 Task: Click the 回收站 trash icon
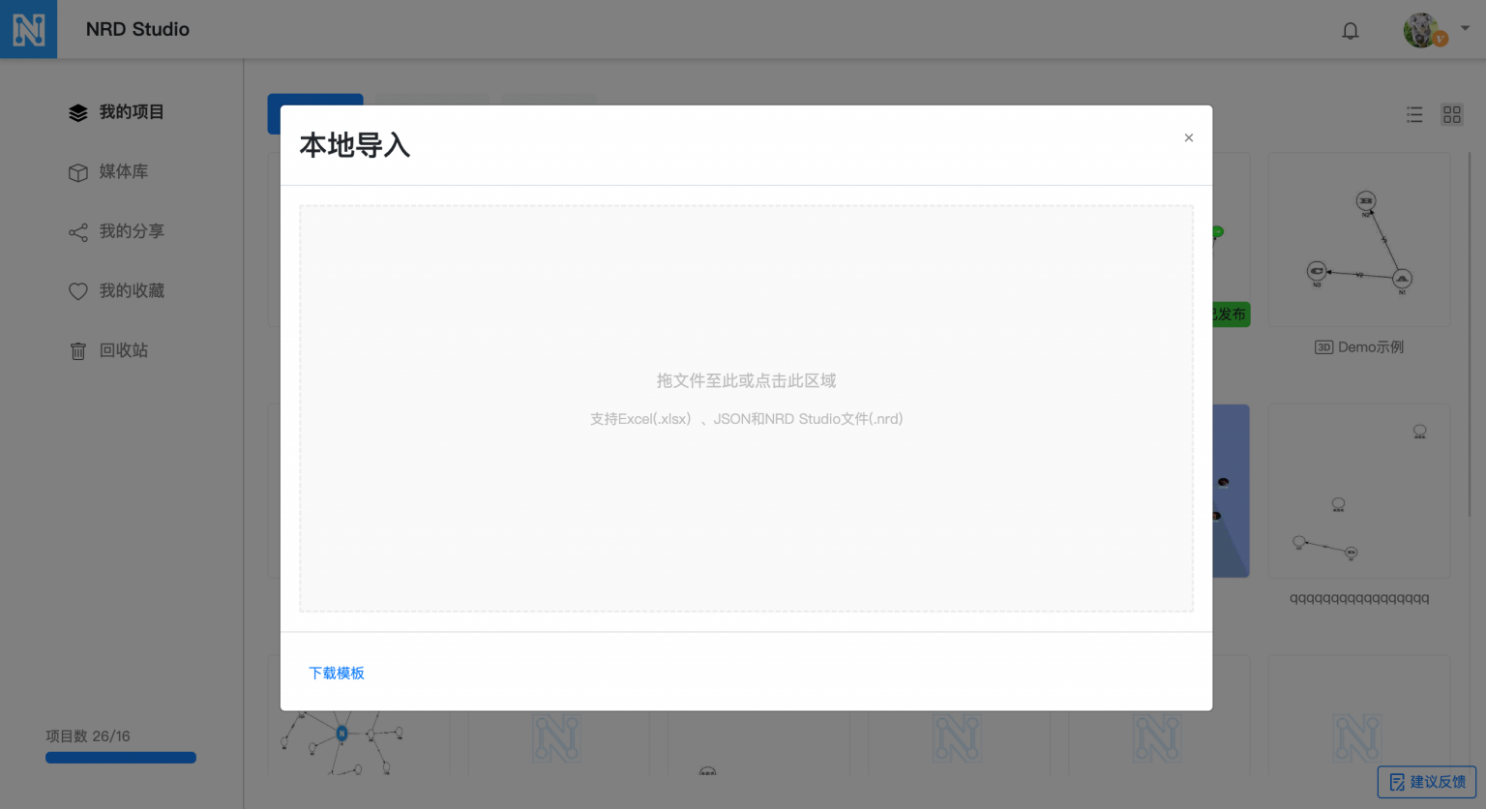point(77,350)
